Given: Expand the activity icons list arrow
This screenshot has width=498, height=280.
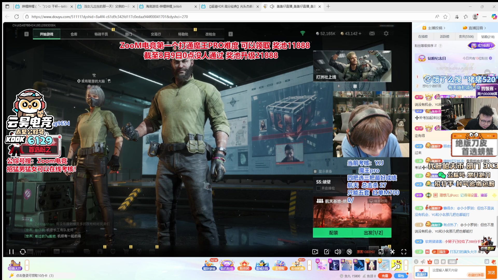Looking at the screenshot, I should [x=309, y=265].
